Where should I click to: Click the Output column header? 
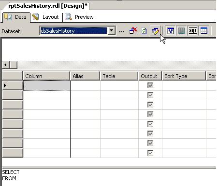coord(150,76)
